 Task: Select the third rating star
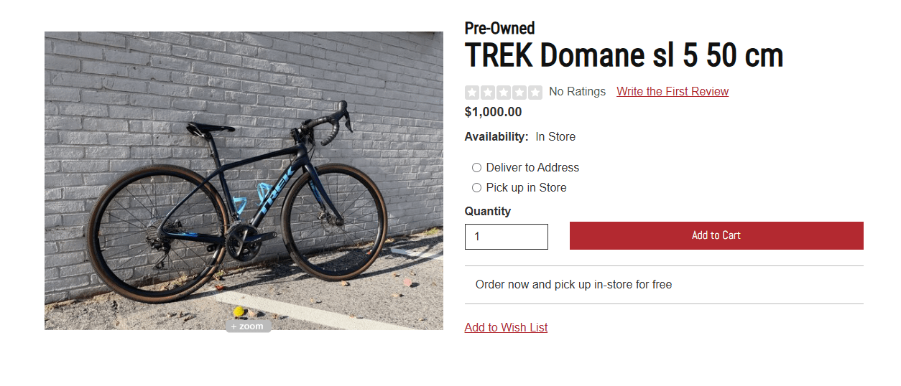[x=504, y=93]
